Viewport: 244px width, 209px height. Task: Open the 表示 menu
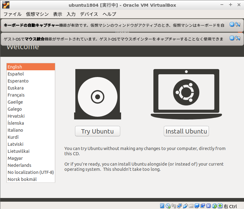tap(58, 14)
